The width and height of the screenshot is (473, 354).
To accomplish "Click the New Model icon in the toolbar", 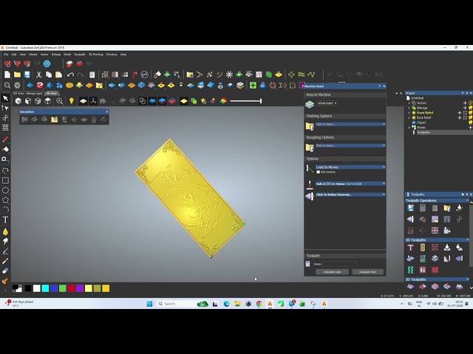I will pos(7,74).
